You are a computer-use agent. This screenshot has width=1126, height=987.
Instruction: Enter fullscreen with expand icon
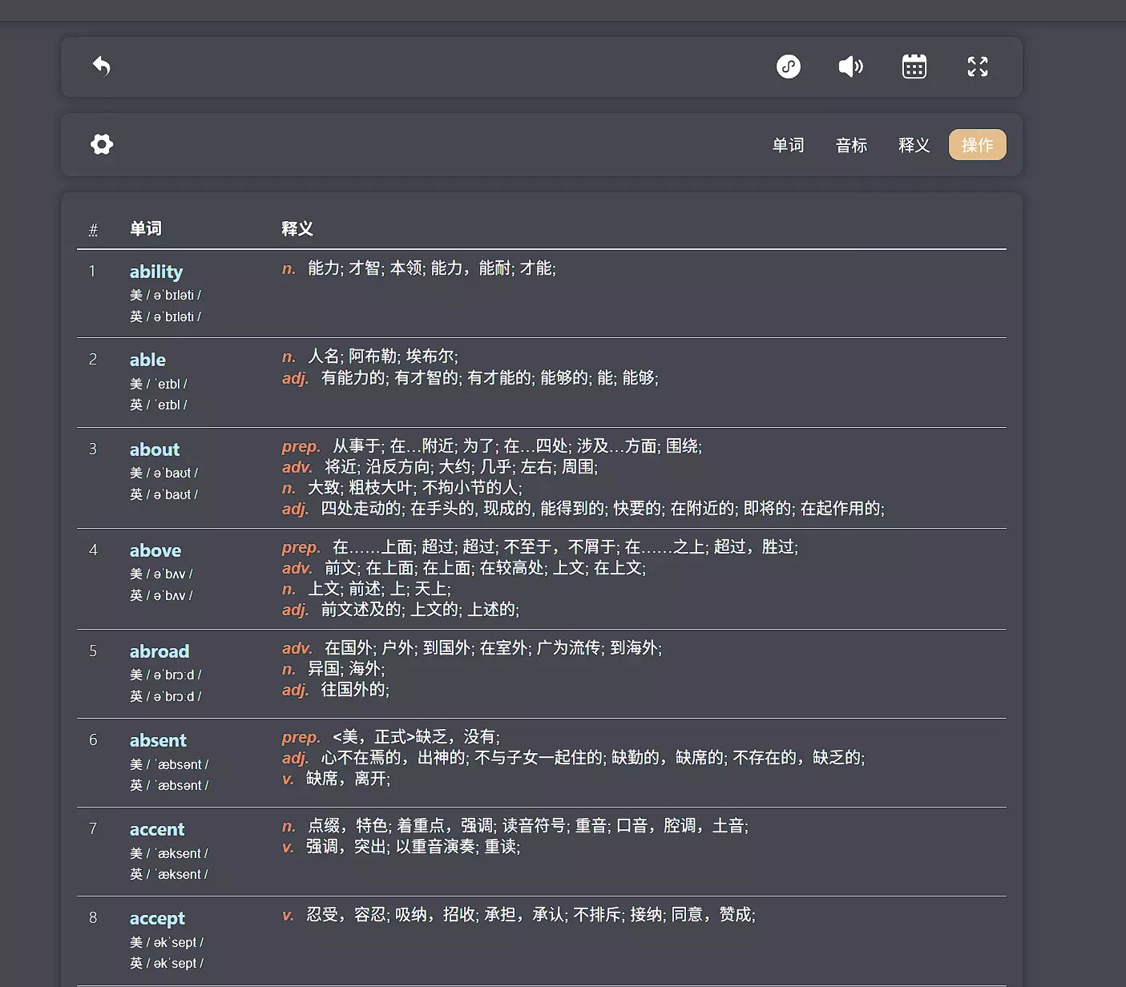pyautogui.click(x=978, y=66)
